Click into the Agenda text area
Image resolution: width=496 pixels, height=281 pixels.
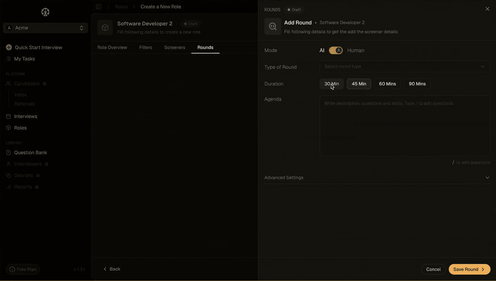pyautogui.click(x=405, y=126)
